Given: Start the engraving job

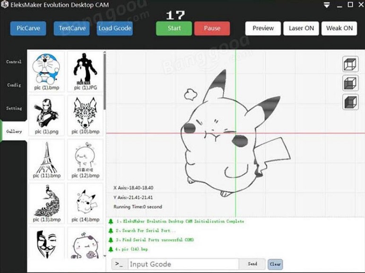Looking at the screenshot, I should click(x=174, y=28).
